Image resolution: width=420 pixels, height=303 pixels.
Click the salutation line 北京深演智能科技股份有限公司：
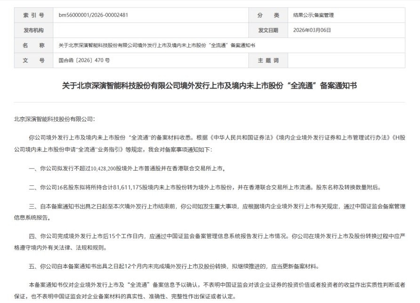click(x=55, y=120)
